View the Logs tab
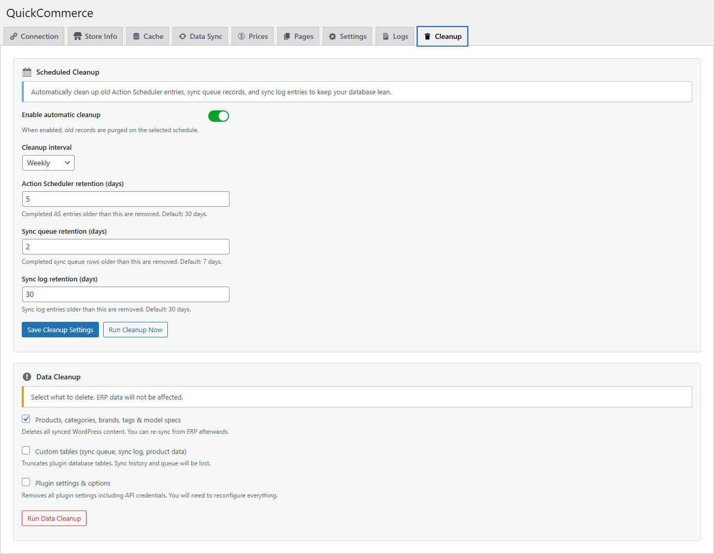Image resolution: width=714 pixels, height=554 pixels. click(x=395, y=36)
